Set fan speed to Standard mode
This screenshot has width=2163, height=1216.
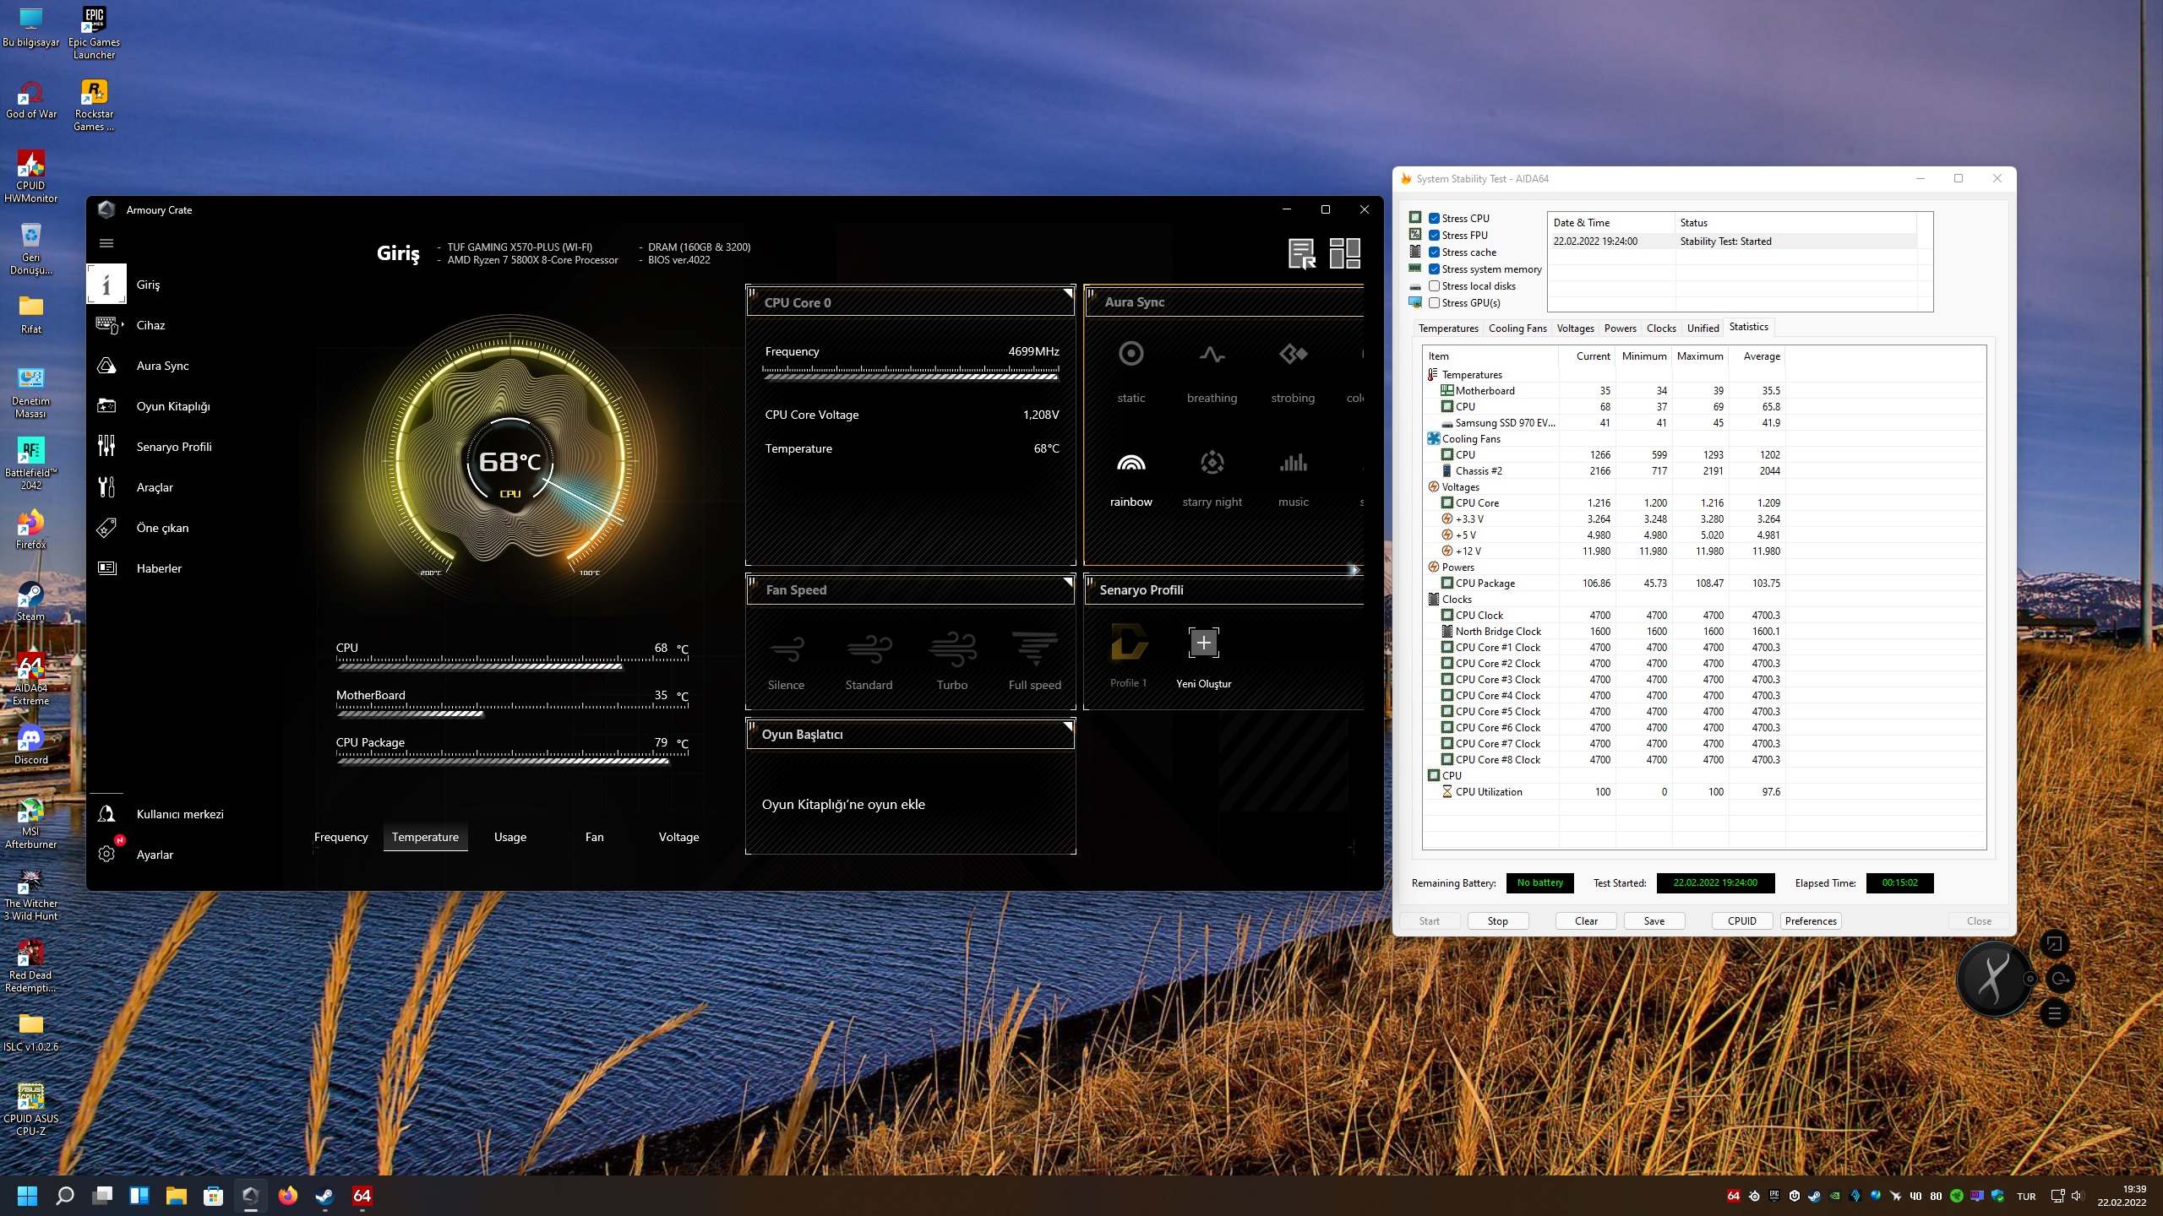(x=869, y=661)
